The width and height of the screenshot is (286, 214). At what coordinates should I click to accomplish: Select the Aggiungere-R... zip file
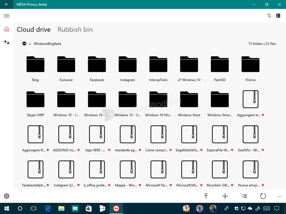(x=35, y=139)
